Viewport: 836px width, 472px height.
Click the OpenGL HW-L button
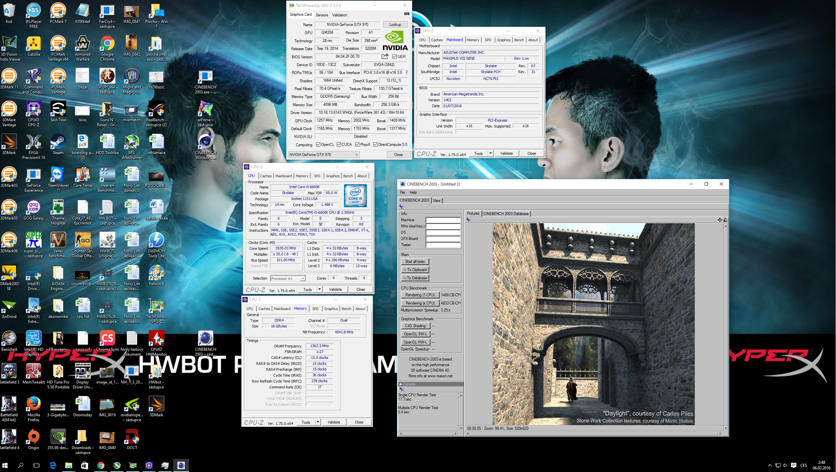point(415,342)
